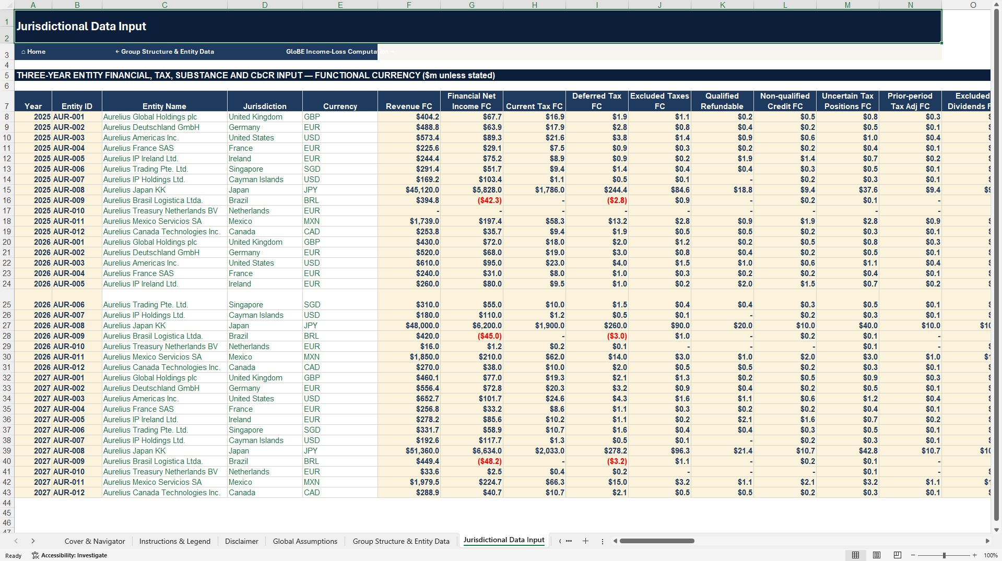Click 2025 Aurelius Treasury Netherlands BV cell

[164, 211]
